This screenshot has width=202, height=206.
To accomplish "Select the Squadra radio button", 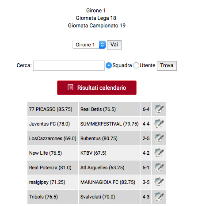I will pyautogui.click(x=109, y=65).
